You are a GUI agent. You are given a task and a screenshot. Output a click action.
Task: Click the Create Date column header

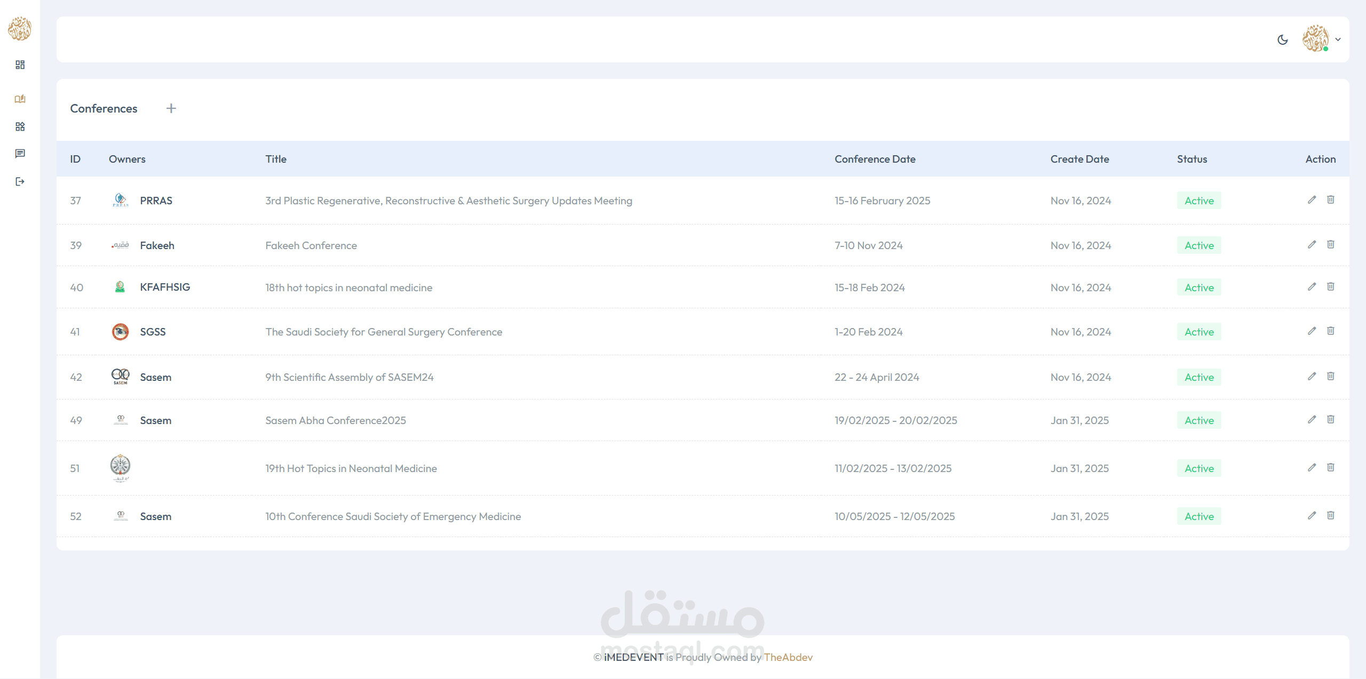coord(1080,159)
